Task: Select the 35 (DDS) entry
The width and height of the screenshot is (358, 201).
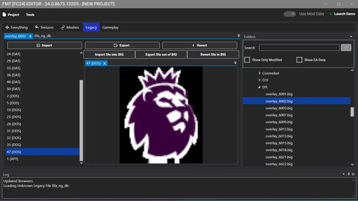Action: 43,145
